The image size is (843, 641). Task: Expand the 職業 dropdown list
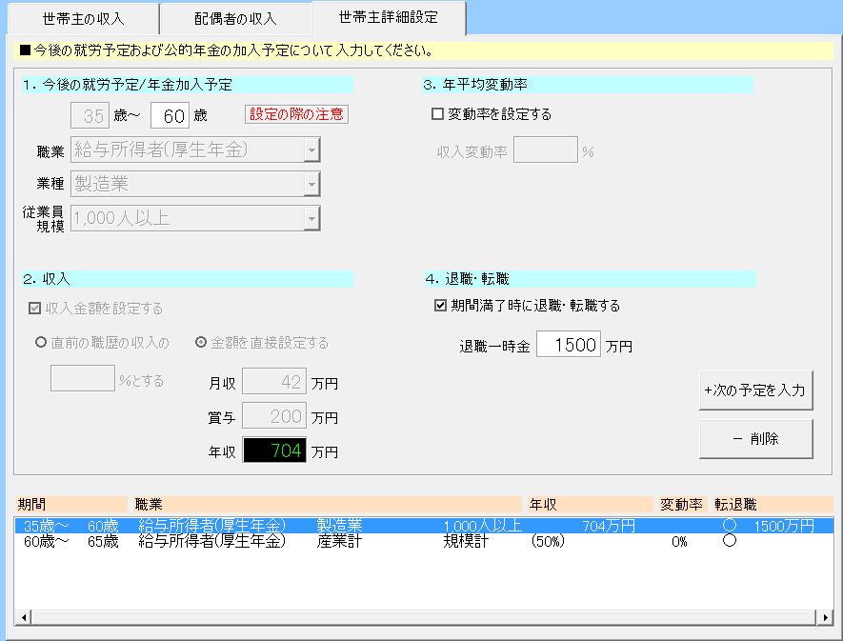point(311,150)
